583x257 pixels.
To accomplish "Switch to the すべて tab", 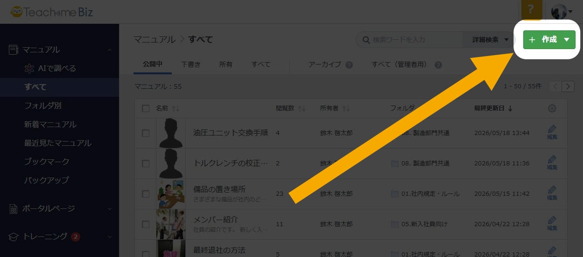I will [x=260, y=64].
